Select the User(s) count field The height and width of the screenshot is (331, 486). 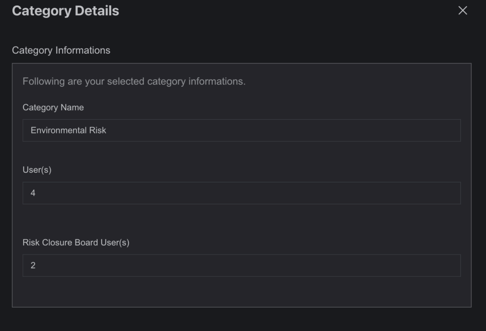(x=242, y=193)
